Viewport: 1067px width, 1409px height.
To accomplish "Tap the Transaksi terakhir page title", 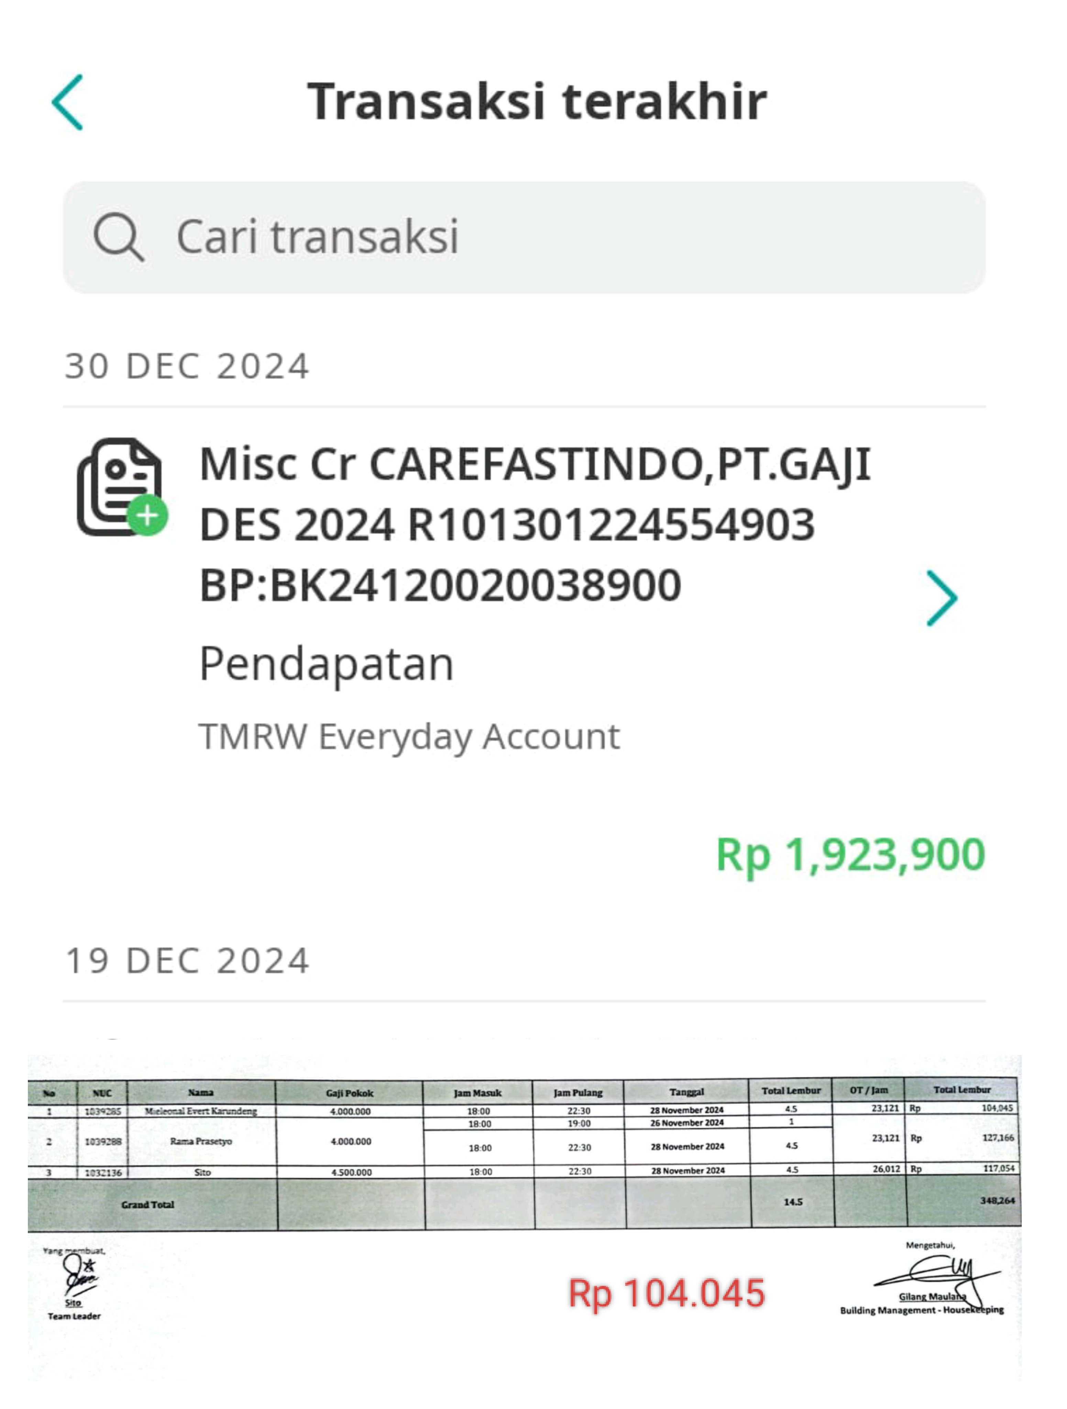I will (537, 101).
